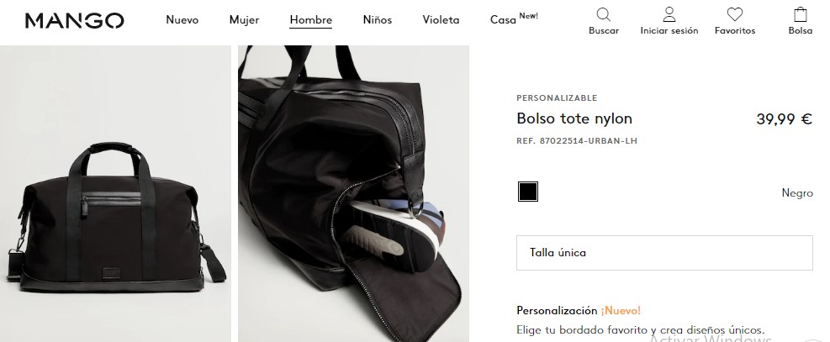
Task: Click the Iniciar sesión link
Action: click(x=669, y=30)
